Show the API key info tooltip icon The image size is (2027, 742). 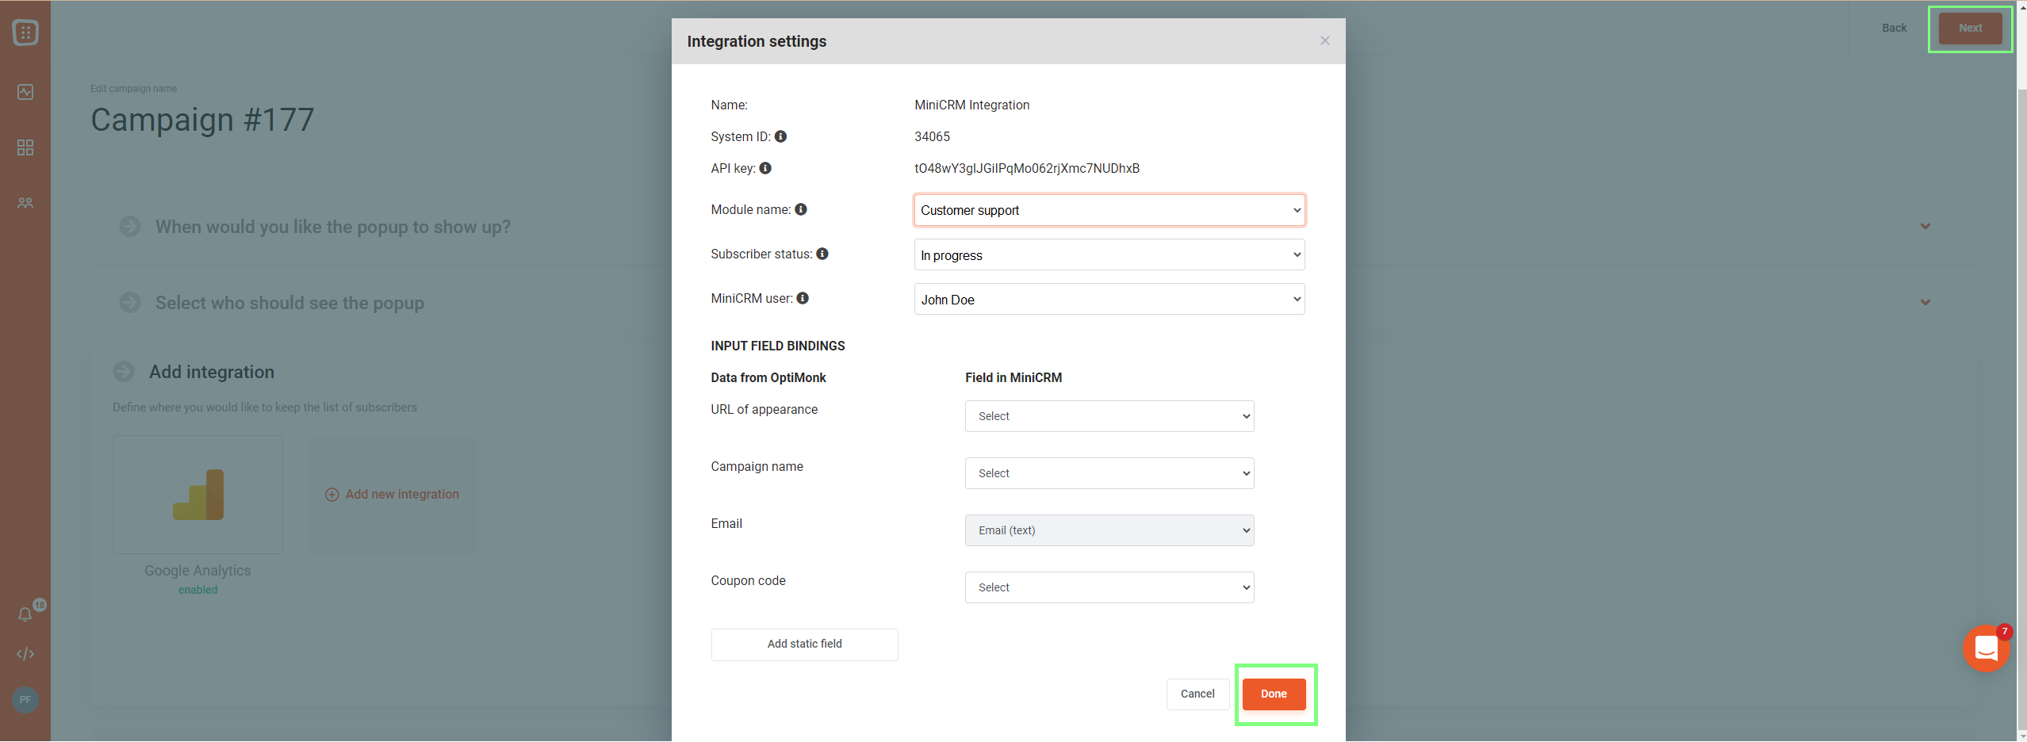pyautogui.click(x=765, y=168)
